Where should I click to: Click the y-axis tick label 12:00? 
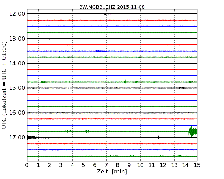point(17,14)
